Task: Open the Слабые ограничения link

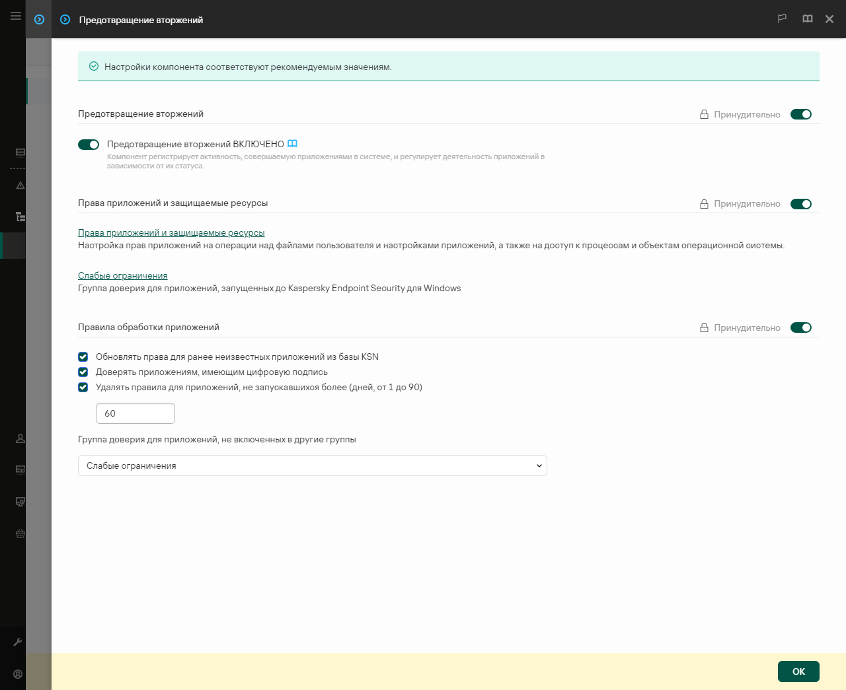Action: point(123,275)
